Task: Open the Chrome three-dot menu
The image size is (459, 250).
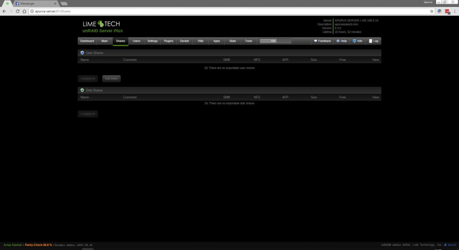Action: pos(454,11)
